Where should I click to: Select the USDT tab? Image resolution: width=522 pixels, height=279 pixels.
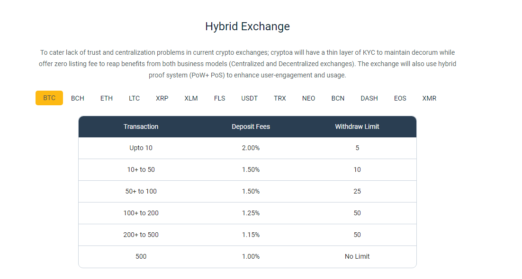click(249, 98)
